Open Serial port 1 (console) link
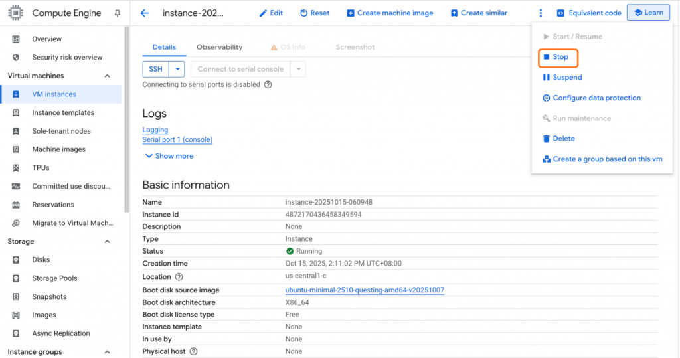Screen dimensions: 680x358 [x=177, y=139]
